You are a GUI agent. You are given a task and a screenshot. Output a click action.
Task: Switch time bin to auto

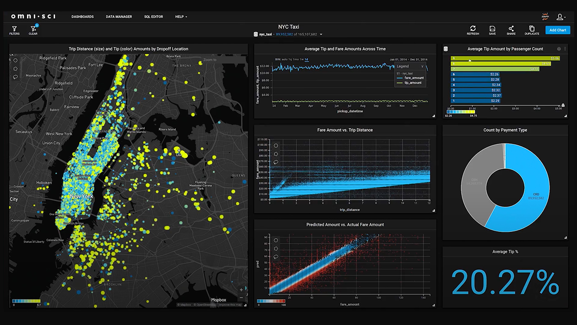point(284,60)
